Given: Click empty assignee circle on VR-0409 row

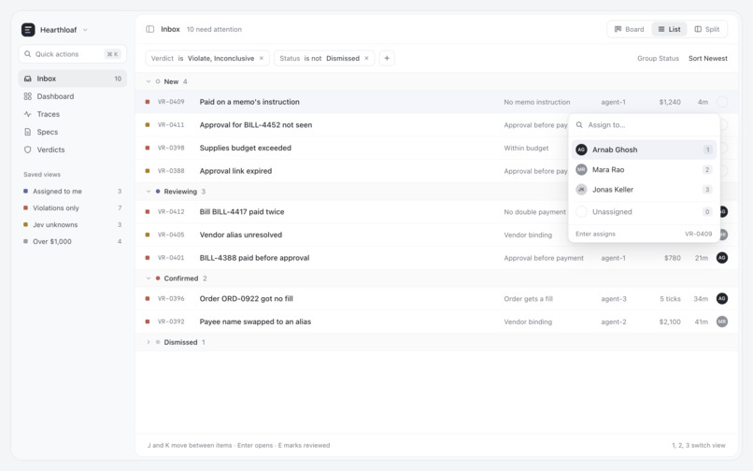Looking at the screenshot, I should (722, 102).
